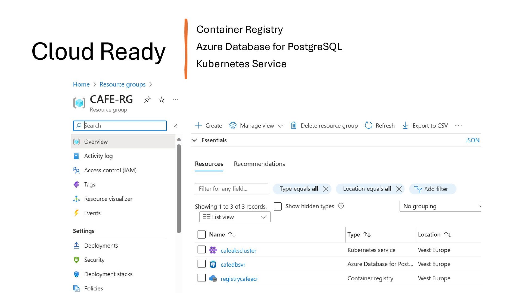This screenshot has height=293, width=522.
Task: Pin CAFE-RG to dashboard
Action: (147, 100)
